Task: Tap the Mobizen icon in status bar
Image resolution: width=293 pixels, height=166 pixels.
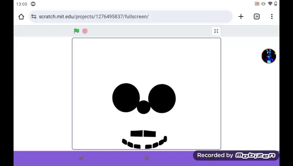Action: point(33,4)
